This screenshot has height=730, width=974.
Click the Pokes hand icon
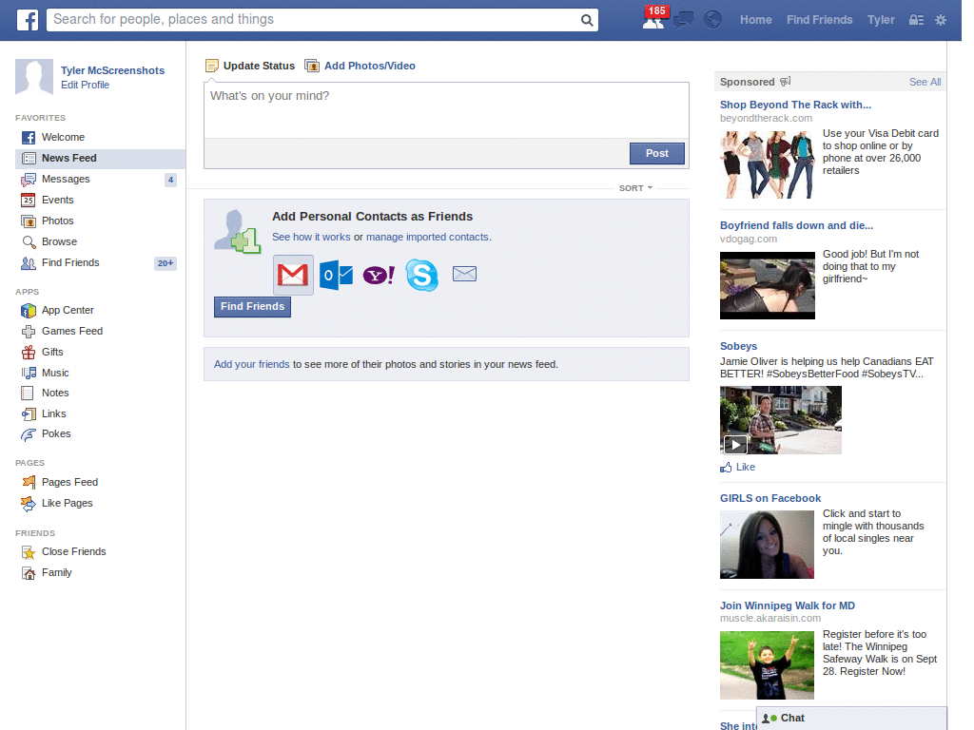point(29,434)
